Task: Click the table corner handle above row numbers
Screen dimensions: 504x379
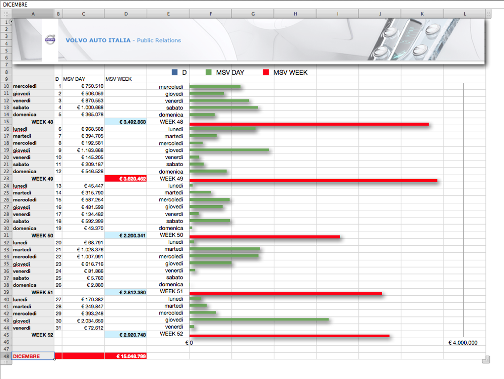Action: click(x=6, y=14)
